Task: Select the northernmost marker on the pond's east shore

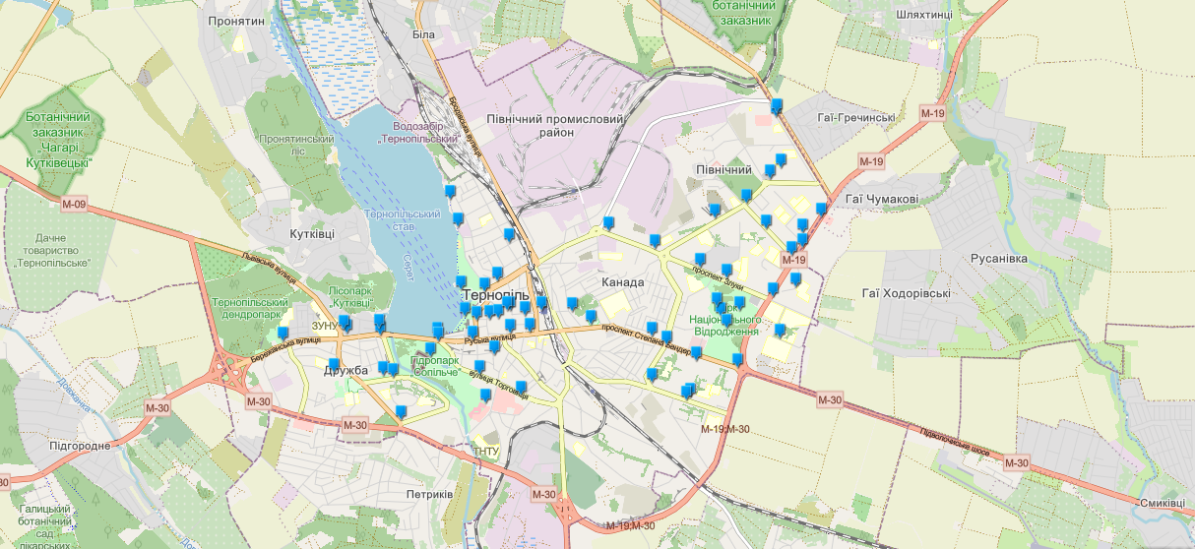Action: [x=451, y=191]
